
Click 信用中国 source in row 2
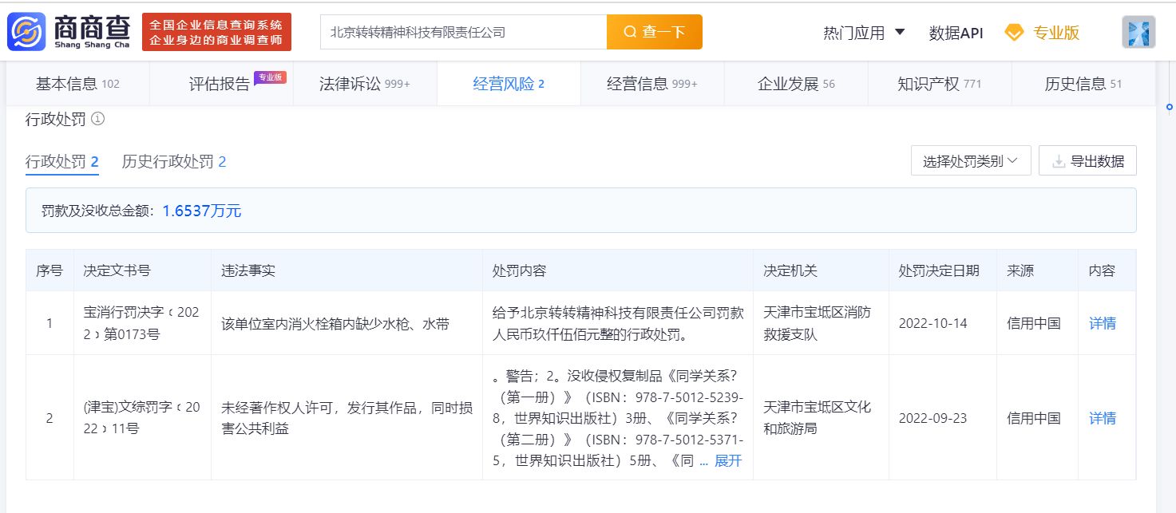coord(1034,417)
